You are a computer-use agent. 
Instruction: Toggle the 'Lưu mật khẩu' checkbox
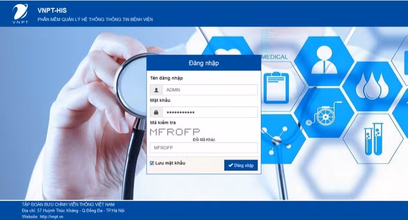coord(152,163)
